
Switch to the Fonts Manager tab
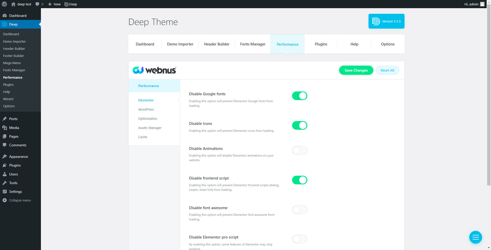[x=253, y=44]
